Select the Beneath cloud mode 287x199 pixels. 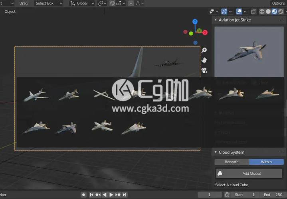point(232,162)
